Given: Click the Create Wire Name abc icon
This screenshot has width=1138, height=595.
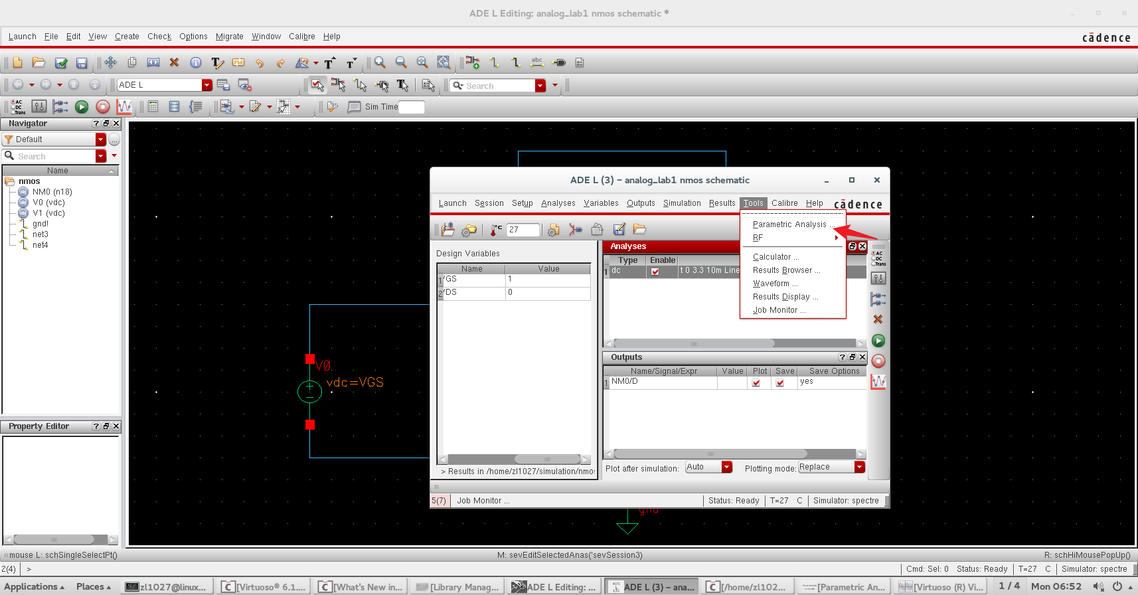Looking at the screenshot, I should click(537, 62).
